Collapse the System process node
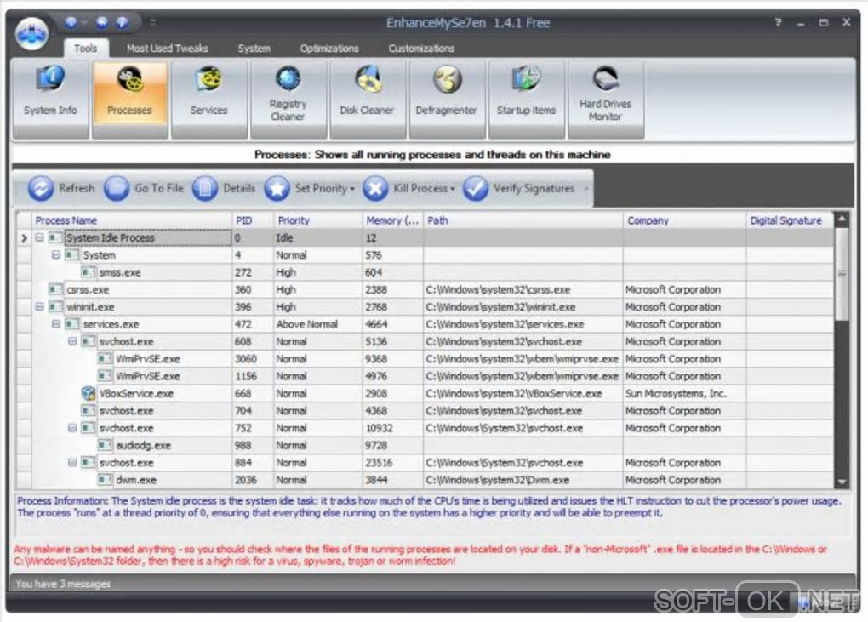The height and width of the screenshot is (622, 868). click(x=56, y=254)
